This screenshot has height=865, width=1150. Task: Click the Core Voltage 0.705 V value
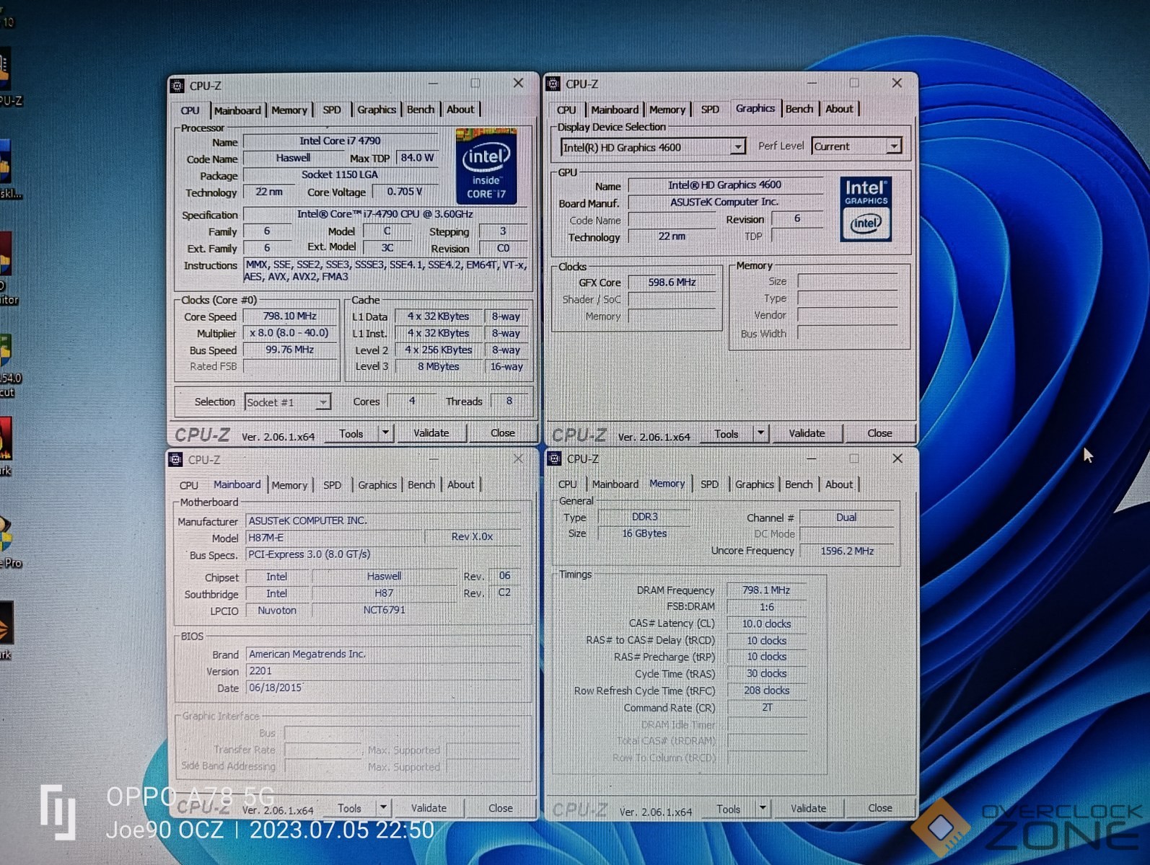pyautogui.click(x=405, y=192)
